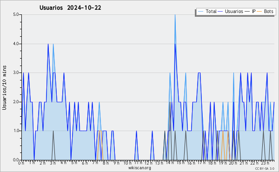Image resolution: width=279 pixels, height=172 pixels.
Task: Click the '23 h' x-axis label
Action: tap(265, 163)
